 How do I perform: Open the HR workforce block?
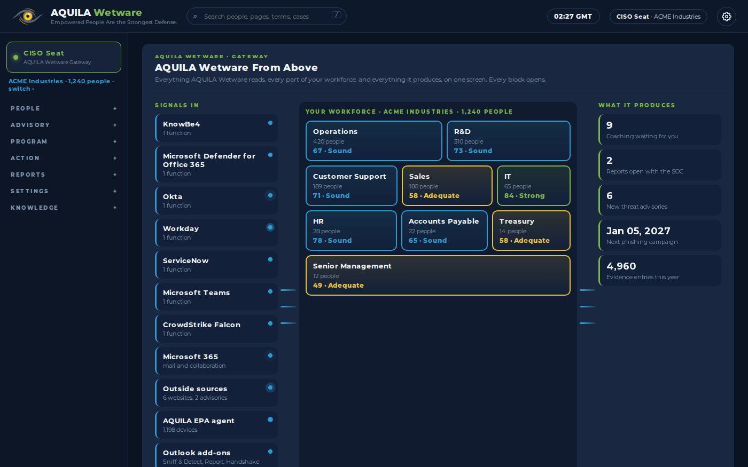point(351,231)
